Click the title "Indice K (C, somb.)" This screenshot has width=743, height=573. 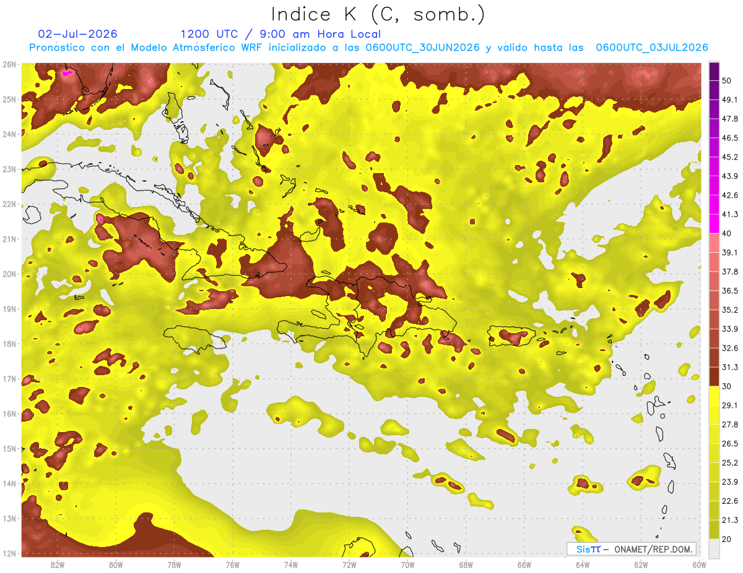(378, 14)
